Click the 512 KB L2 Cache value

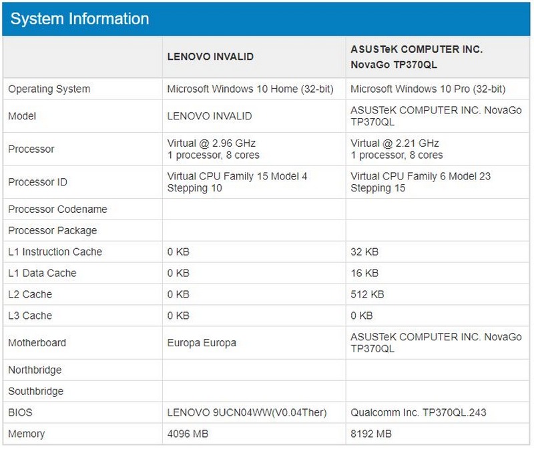pyautogui.click(x=368, y=294)
